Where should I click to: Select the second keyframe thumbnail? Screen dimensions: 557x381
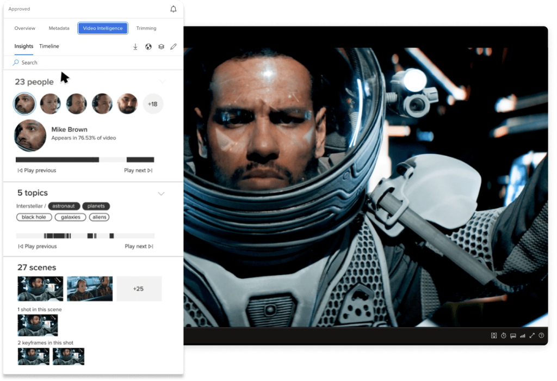click(x=69, y=357)
